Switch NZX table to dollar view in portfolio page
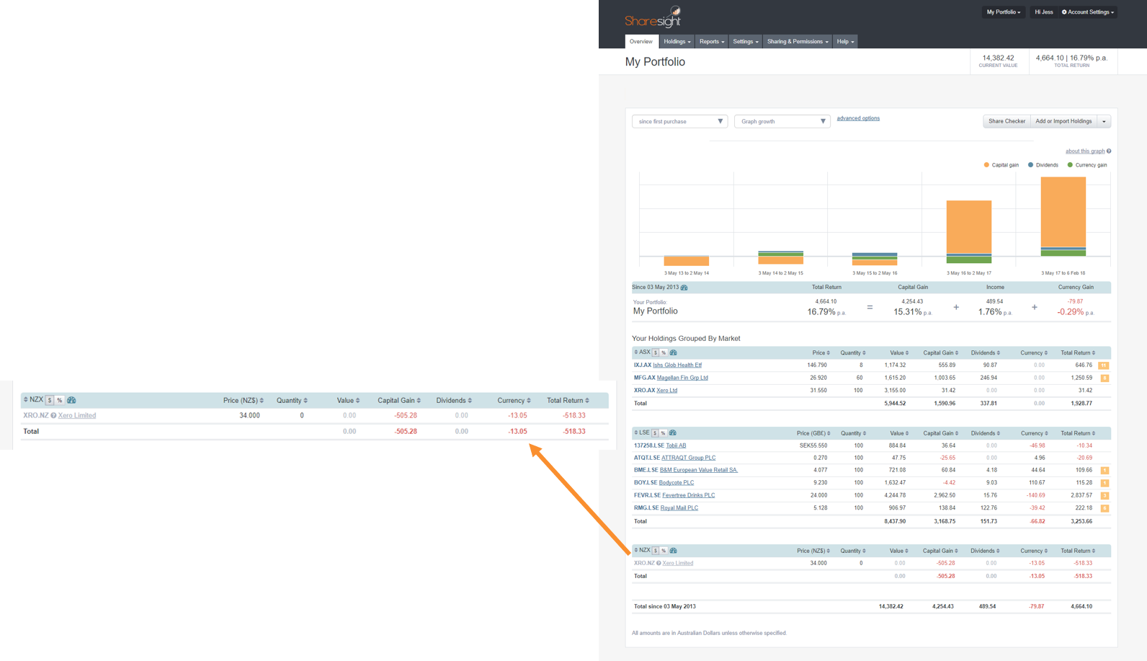The image size is (1147, 661). click(x=656, y=551)
